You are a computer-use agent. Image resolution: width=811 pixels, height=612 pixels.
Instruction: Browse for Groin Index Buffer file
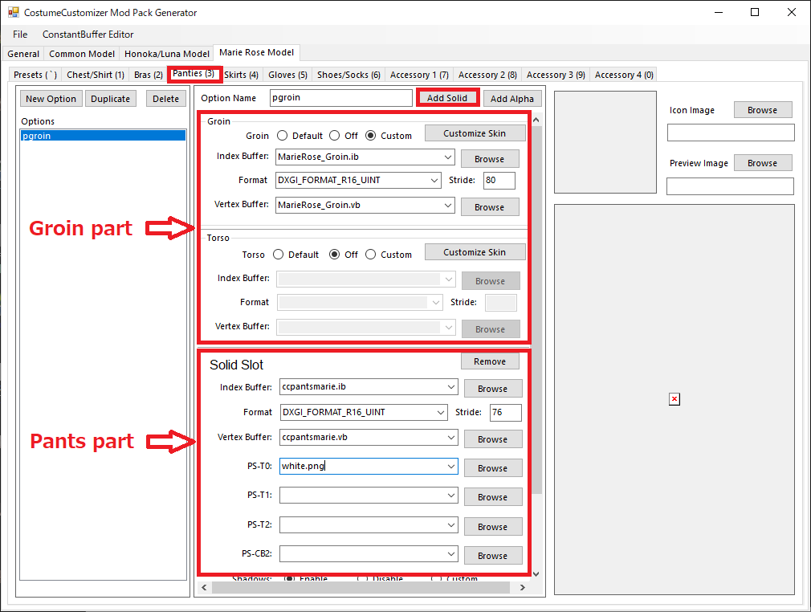(x=489, y=159)
